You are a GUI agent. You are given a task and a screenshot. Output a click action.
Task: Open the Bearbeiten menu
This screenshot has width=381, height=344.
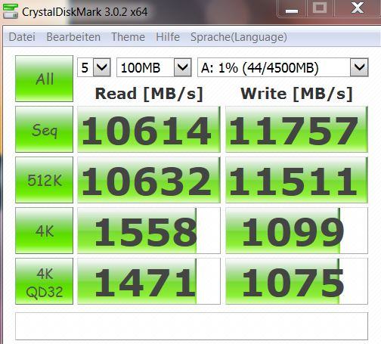[73, 37]
